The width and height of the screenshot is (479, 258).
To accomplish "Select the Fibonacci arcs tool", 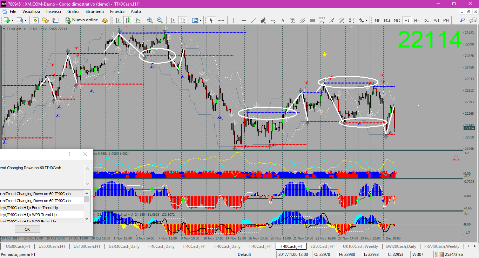I will click(x=322, y=20).
